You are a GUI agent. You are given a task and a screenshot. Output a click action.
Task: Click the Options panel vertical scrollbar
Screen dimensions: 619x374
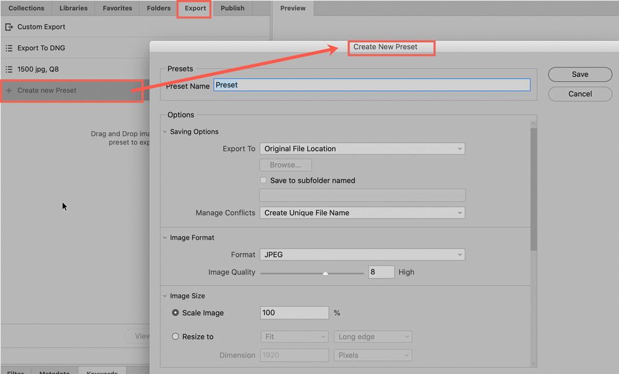click(533, 189)
